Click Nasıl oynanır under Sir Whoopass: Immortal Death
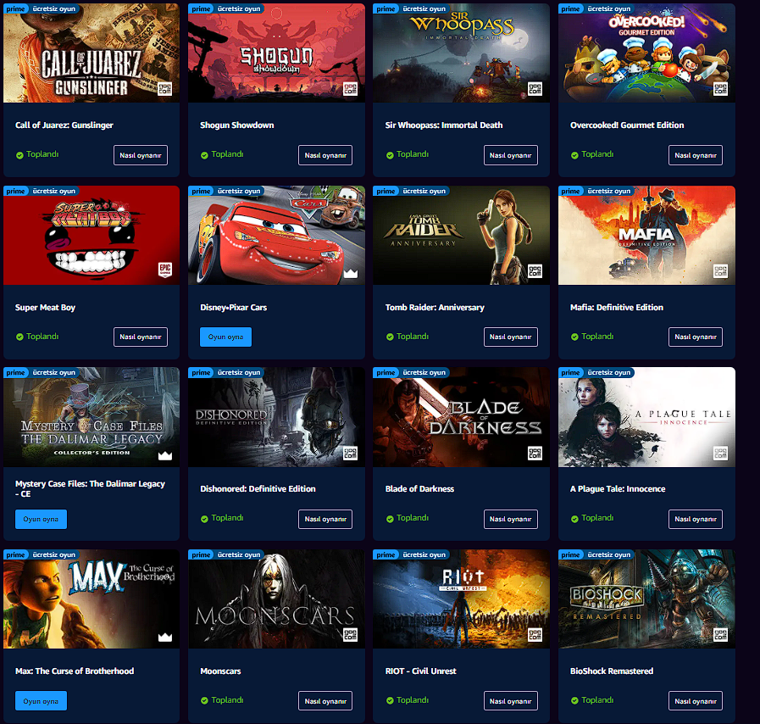This screenshot has height=724, width=760. (x=510, y=155)
